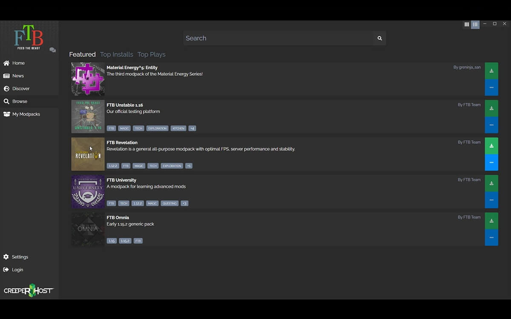Click the FTB Feed The Beast logo
This screenshot has width=511, height=319.
point(29,37)
